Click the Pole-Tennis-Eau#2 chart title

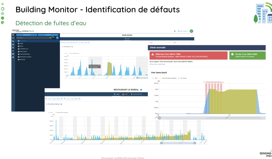(x=159, y=73)
